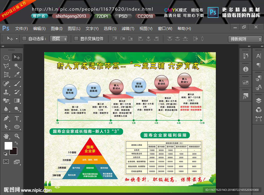Swap foreground and background colors

click(x=16, y=143)
